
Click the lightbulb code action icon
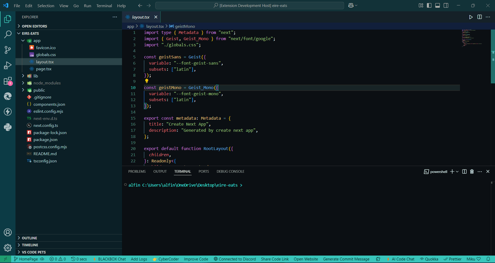(146, 81)
